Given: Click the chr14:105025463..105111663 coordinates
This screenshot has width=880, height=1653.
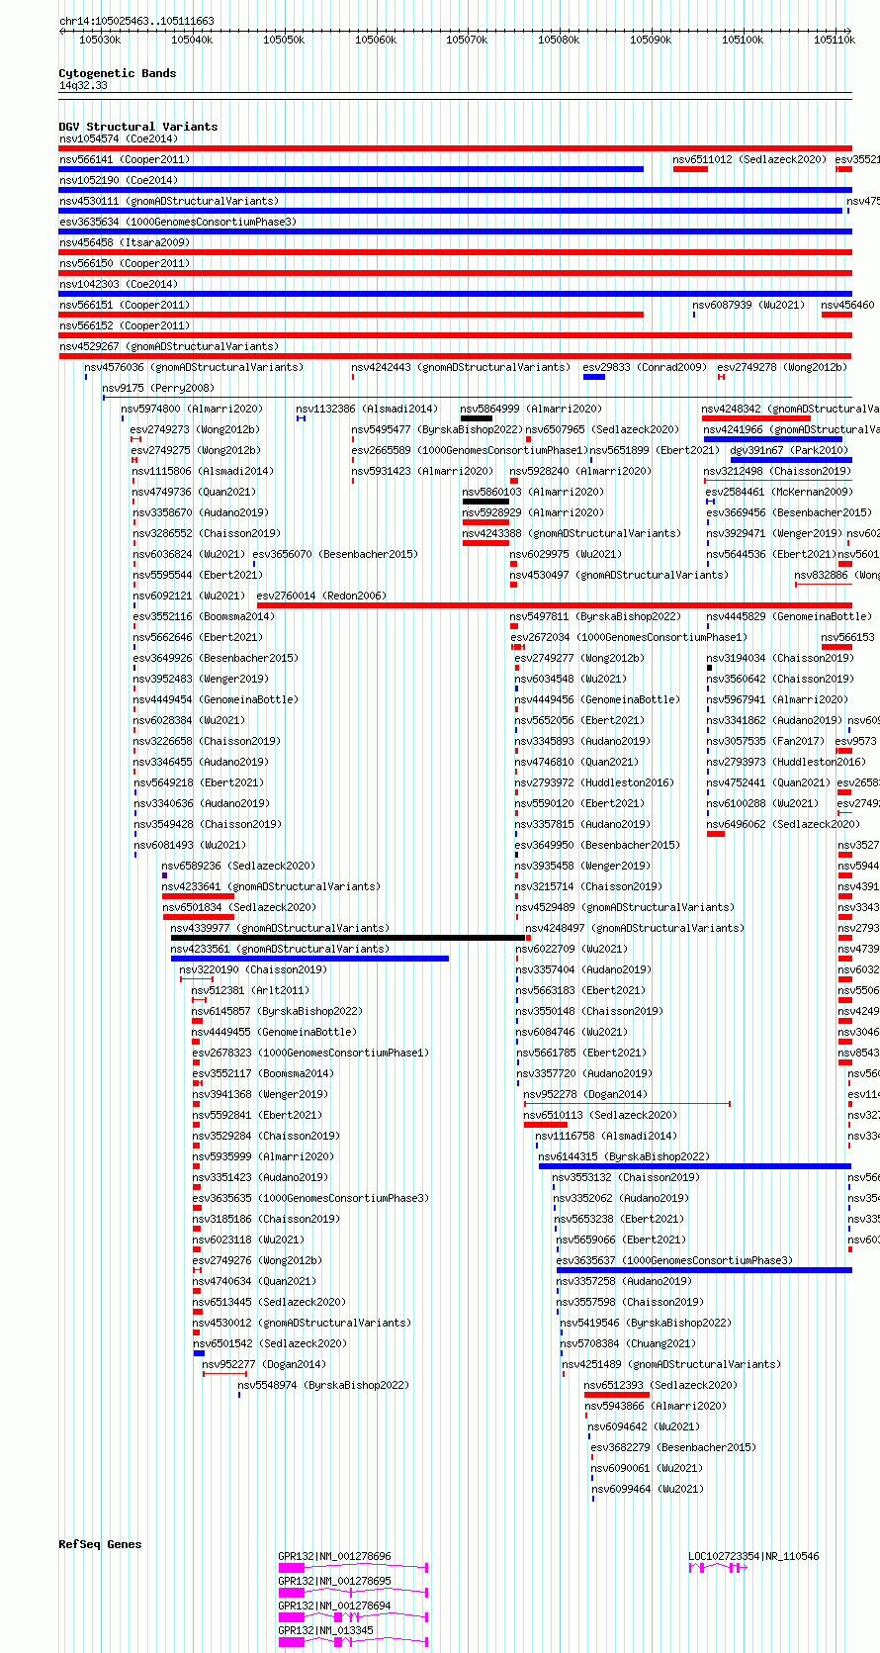Looking at the screenshot, I should point(136,21).
